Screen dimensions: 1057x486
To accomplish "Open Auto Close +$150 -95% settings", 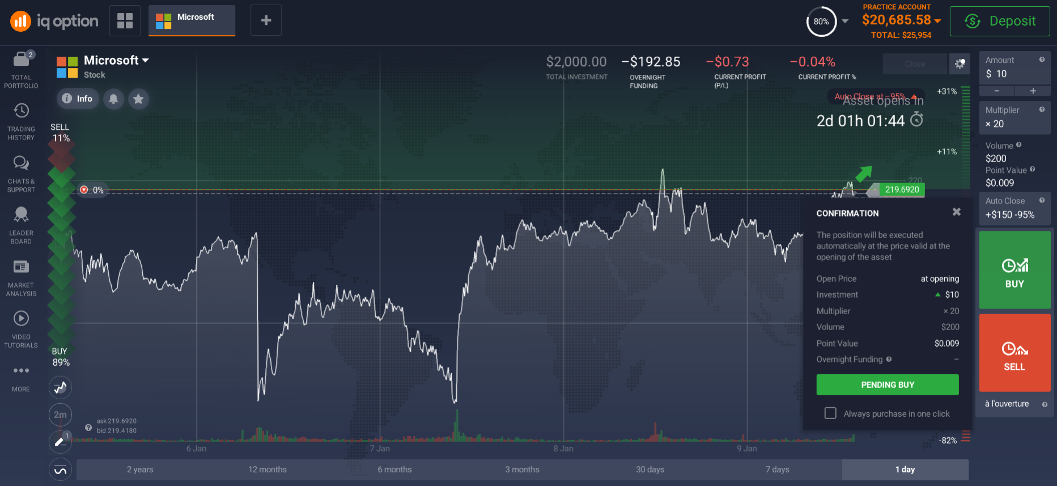I will tap(1014, 208).
